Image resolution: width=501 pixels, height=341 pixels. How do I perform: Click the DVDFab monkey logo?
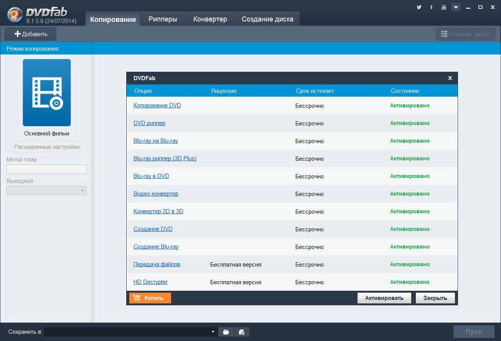pos(15,15)
